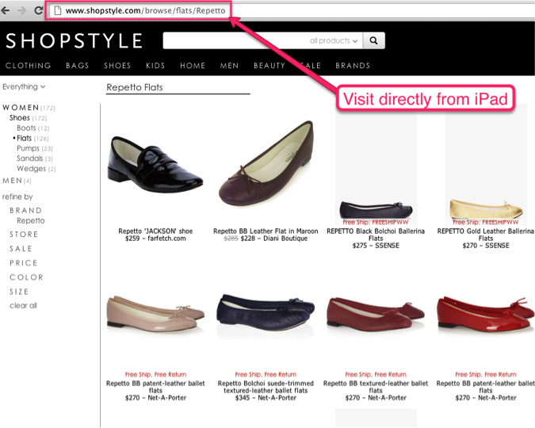Select Pumps category filter

click(x=28, y=148)
